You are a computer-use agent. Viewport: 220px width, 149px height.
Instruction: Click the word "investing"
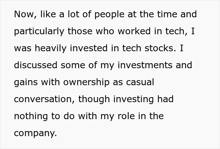[x=134, y=99]
